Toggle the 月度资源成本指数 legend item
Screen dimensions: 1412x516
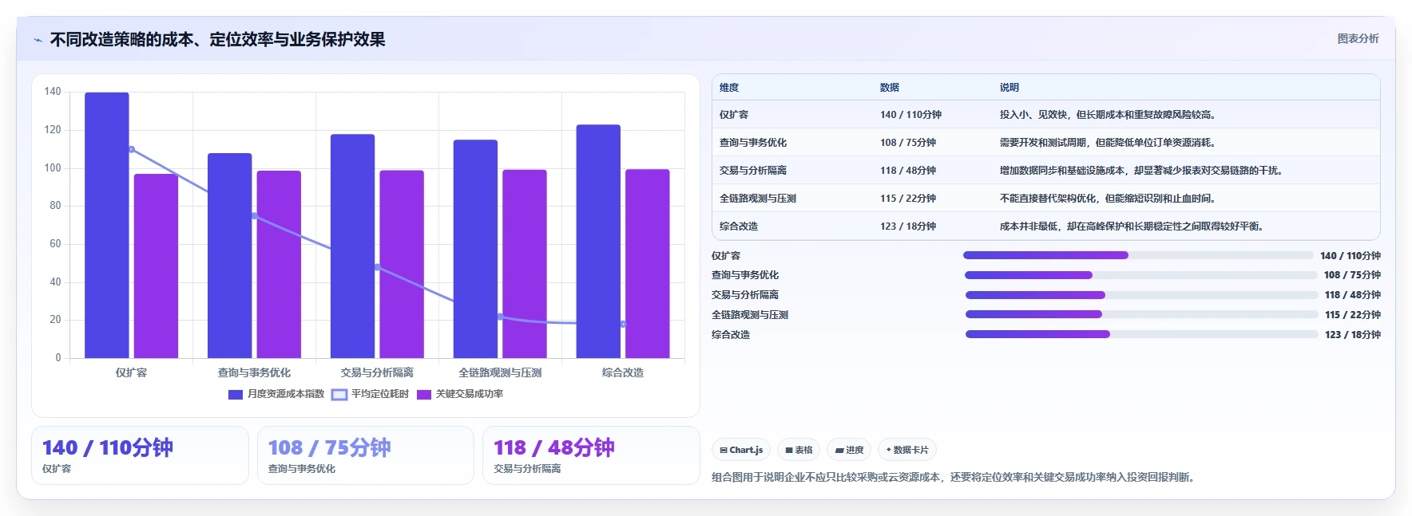276,394
